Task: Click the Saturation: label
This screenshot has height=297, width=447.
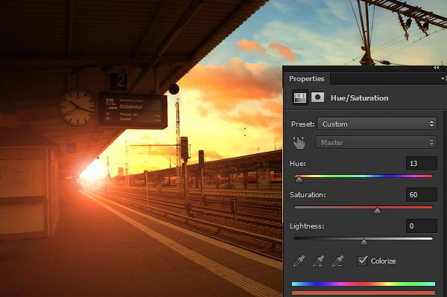Action: tap(308, 195)
